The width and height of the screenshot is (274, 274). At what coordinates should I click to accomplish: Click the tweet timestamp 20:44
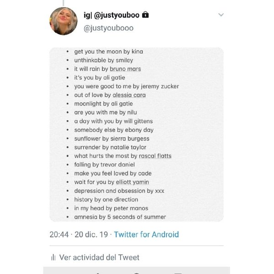pos(59,235)
